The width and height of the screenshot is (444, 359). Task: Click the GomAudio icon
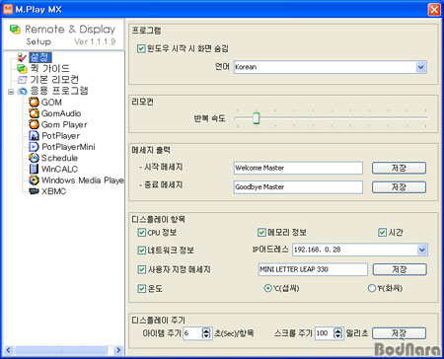[34, 113]
